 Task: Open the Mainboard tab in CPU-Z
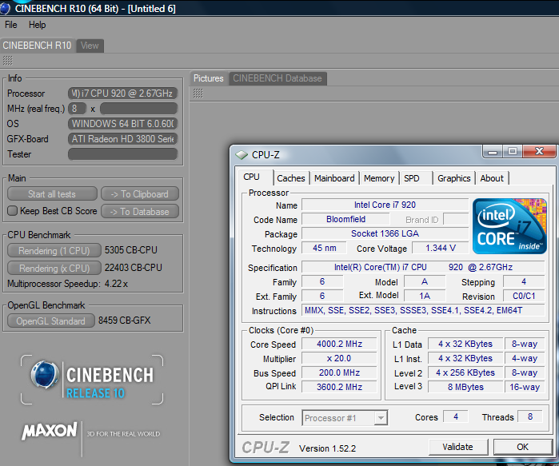tap(334, 178)
